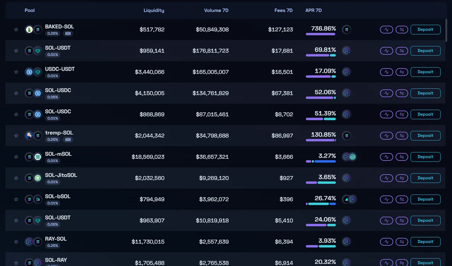The width and height of the screenshot is (452, 266).
Task: Star the SOL-USDT 0.01% pool
Action: (16, 51)
